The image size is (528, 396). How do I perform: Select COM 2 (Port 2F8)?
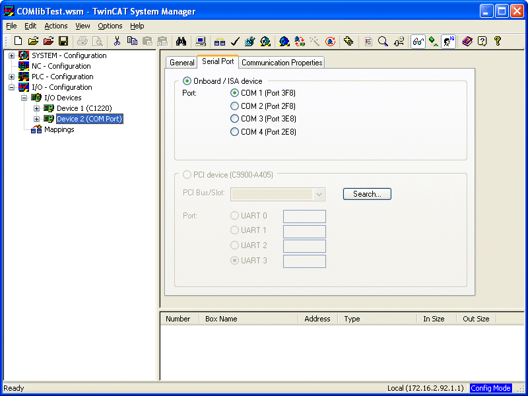coord(234,106)
